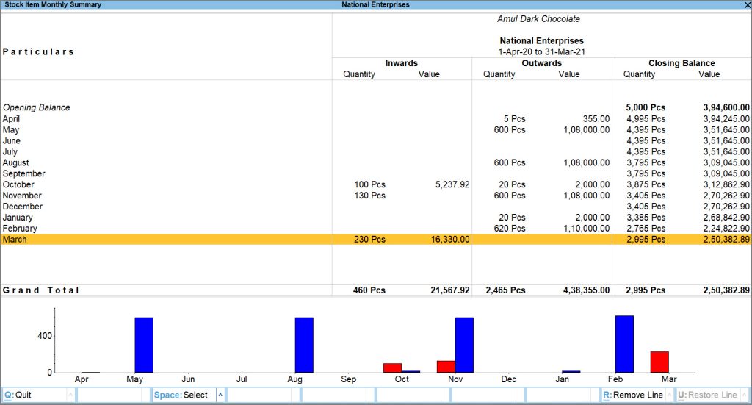Click March closing quantity 2,995 Pcs
Viewport: 752px width, 405px height.
[x=646, y=240]
